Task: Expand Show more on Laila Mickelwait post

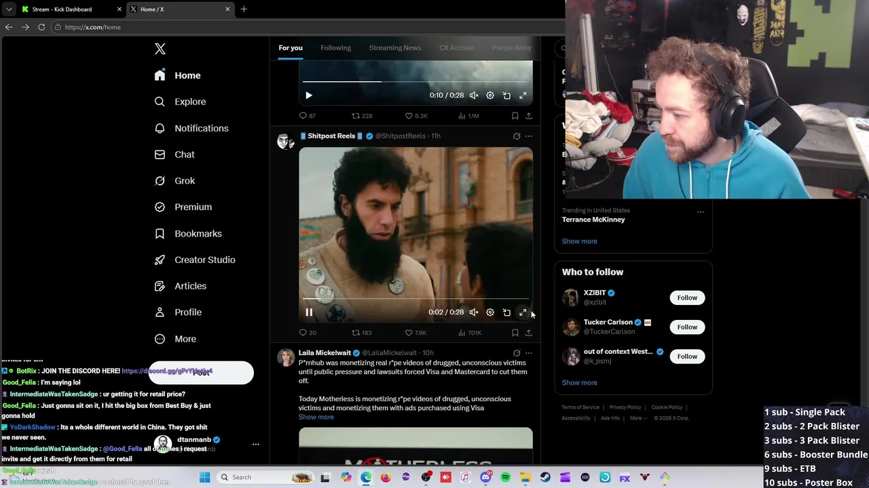Action: point(316,418)
